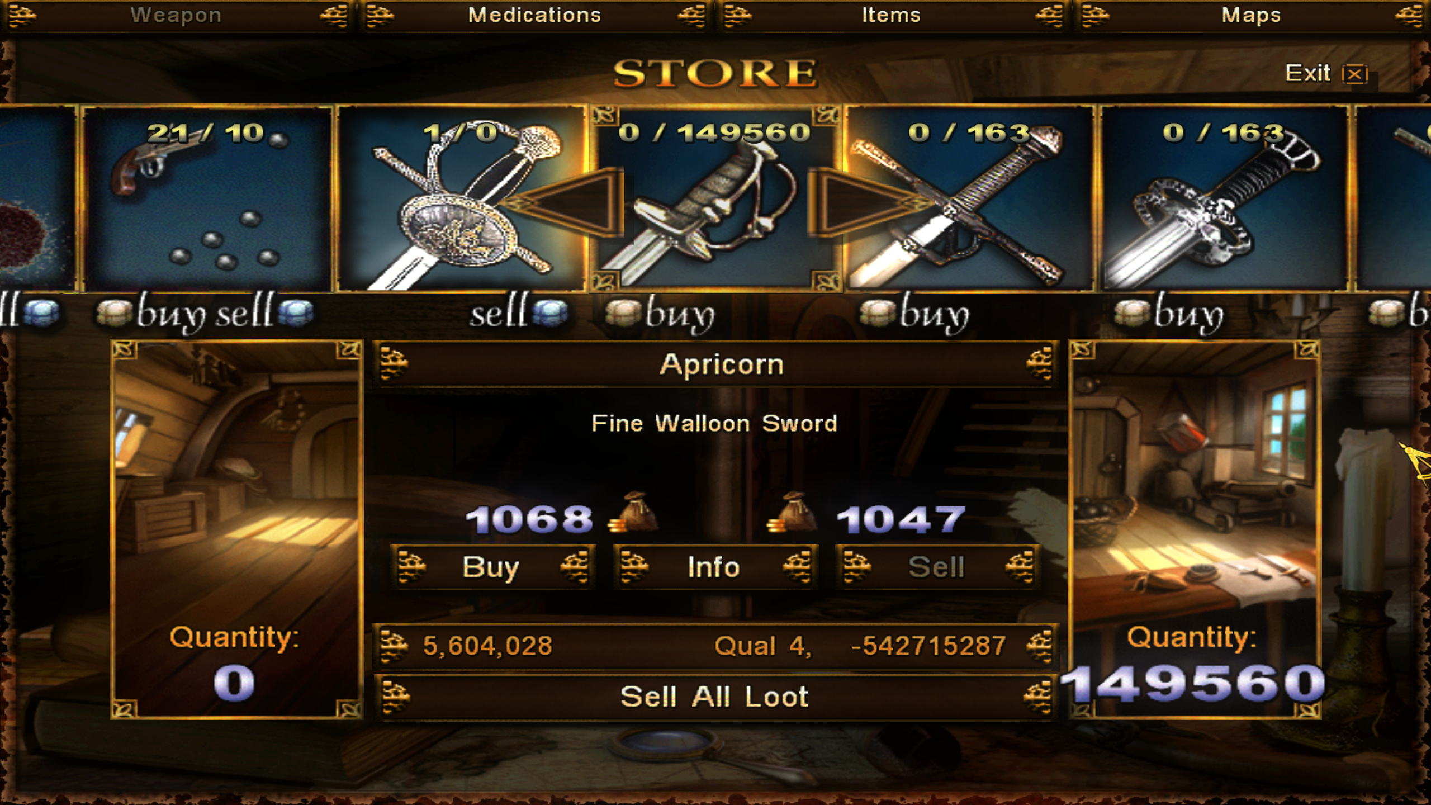Click the Fine Walloon Sword thumbnail

(715, 198)
